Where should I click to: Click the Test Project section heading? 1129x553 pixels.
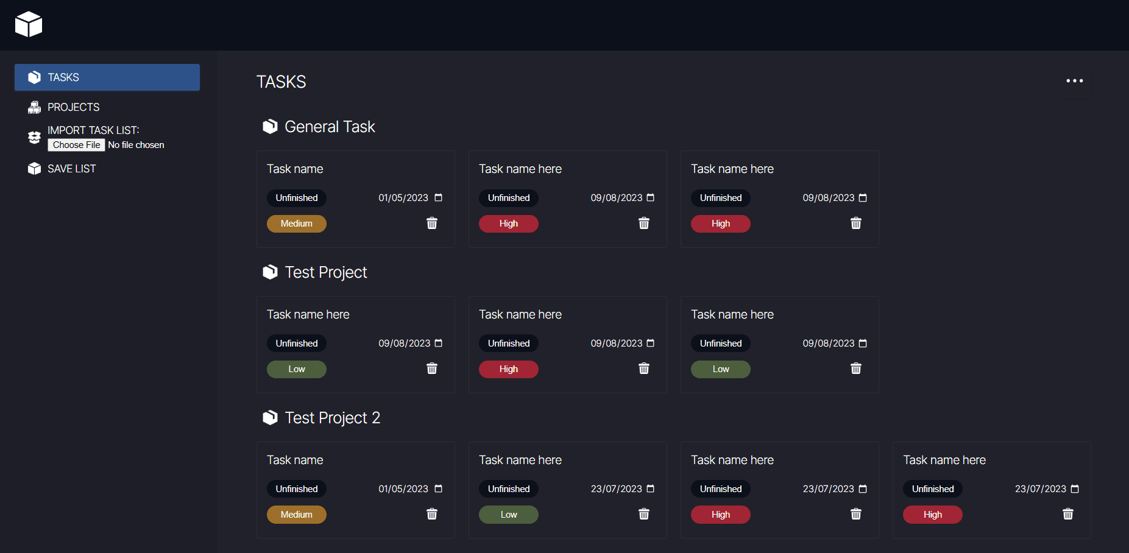pyautogui.click(x=326, y=272)
